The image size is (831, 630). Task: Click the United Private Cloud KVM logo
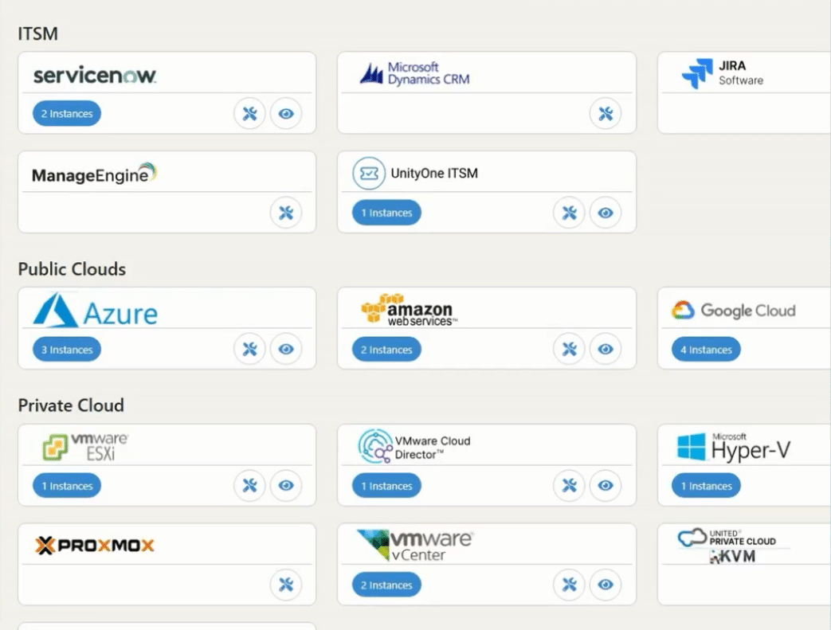pyautogui.click(x=727, y=546)
